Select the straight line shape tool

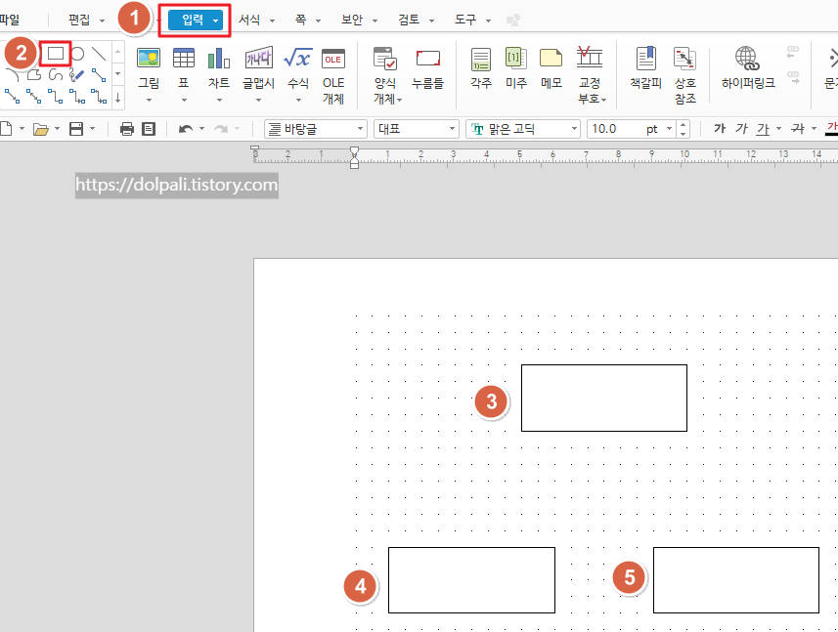click(99, 54)
